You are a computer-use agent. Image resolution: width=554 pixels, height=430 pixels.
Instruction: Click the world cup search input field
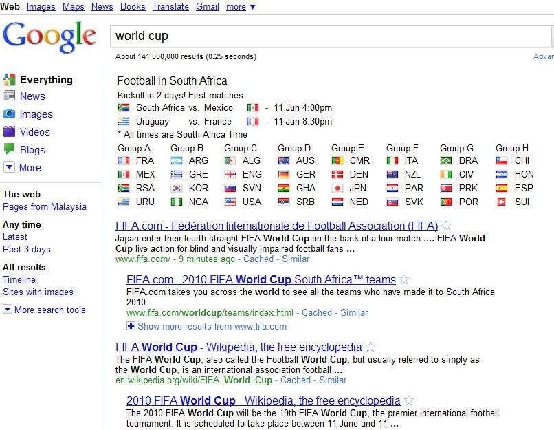tap(331, 36)
